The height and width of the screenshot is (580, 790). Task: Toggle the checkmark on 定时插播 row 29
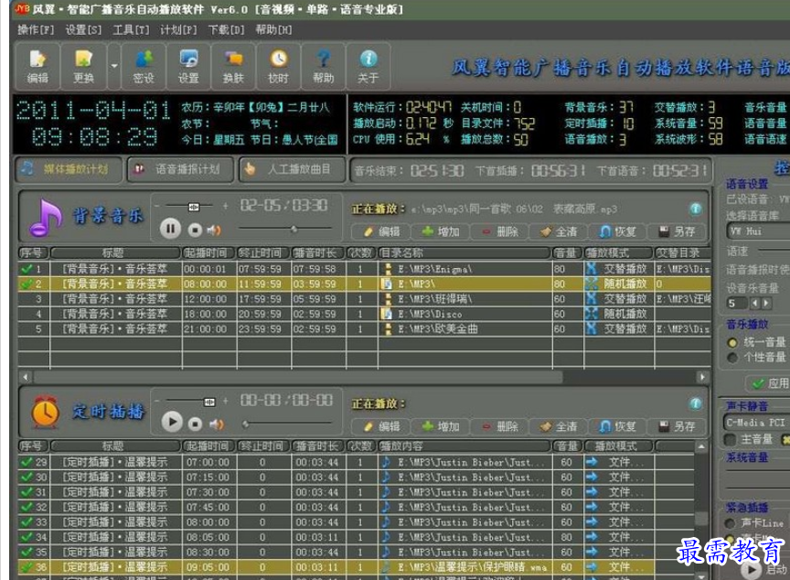tap(27, 462)
